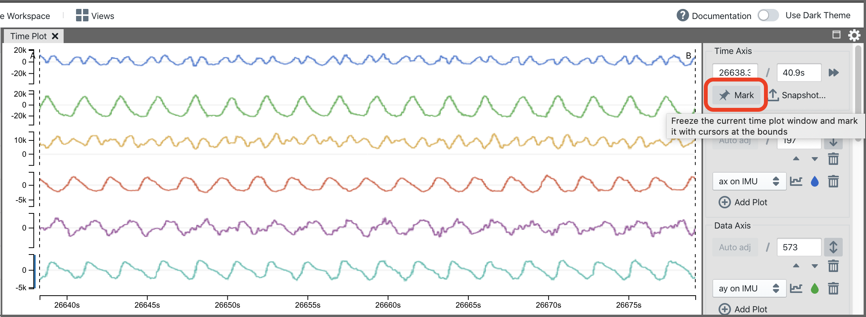Open the ax on IMU dropdown
The height and width of the screenshot is (317, 866).
(x=749, y=182)
